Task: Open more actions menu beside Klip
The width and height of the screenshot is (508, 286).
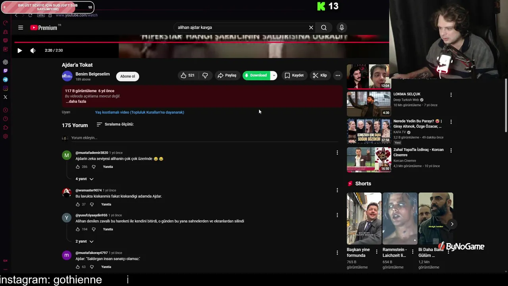Action: 338,75
